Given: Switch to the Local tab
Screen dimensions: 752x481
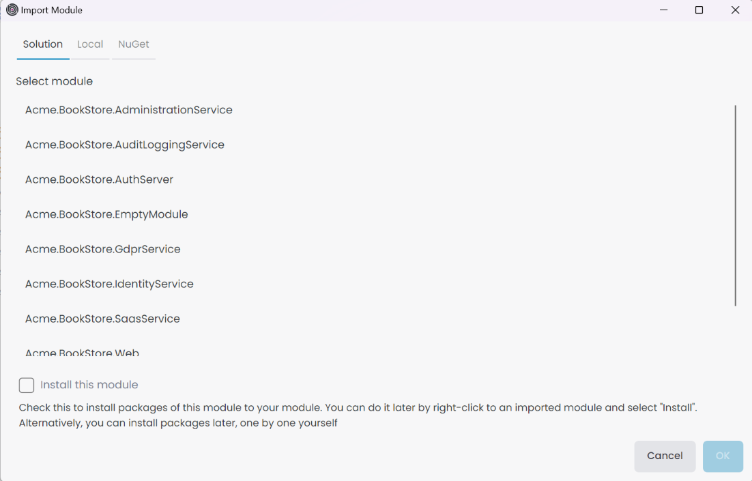Looking at the screenshot, I should pos(90,44).
